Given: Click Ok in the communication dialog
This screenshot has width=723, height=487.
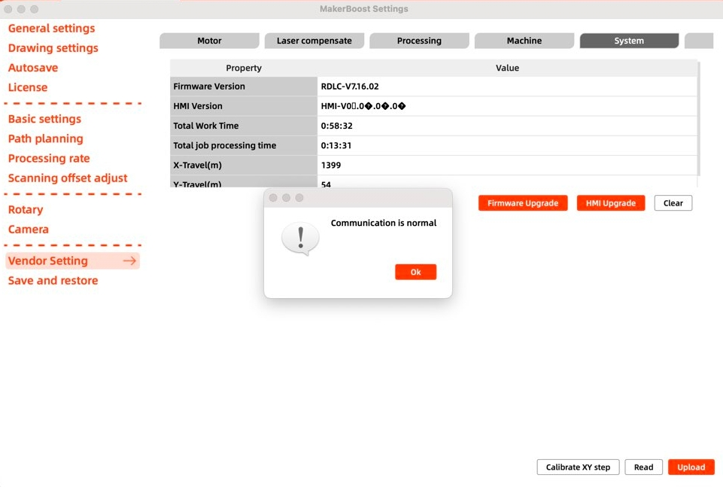Looking at the screenshot, I should [415, 272].
